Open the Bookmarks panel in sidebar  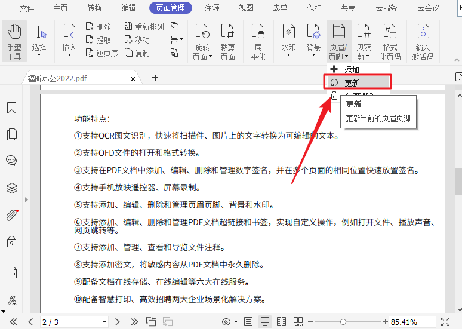tap(11, 108)
